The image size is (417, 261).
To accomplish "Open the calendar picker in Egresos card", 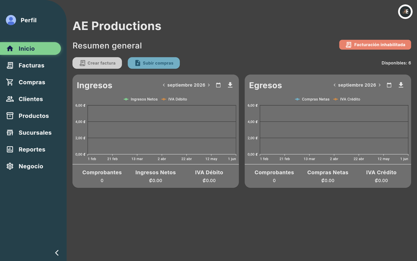I will click(x=389, y=85).
